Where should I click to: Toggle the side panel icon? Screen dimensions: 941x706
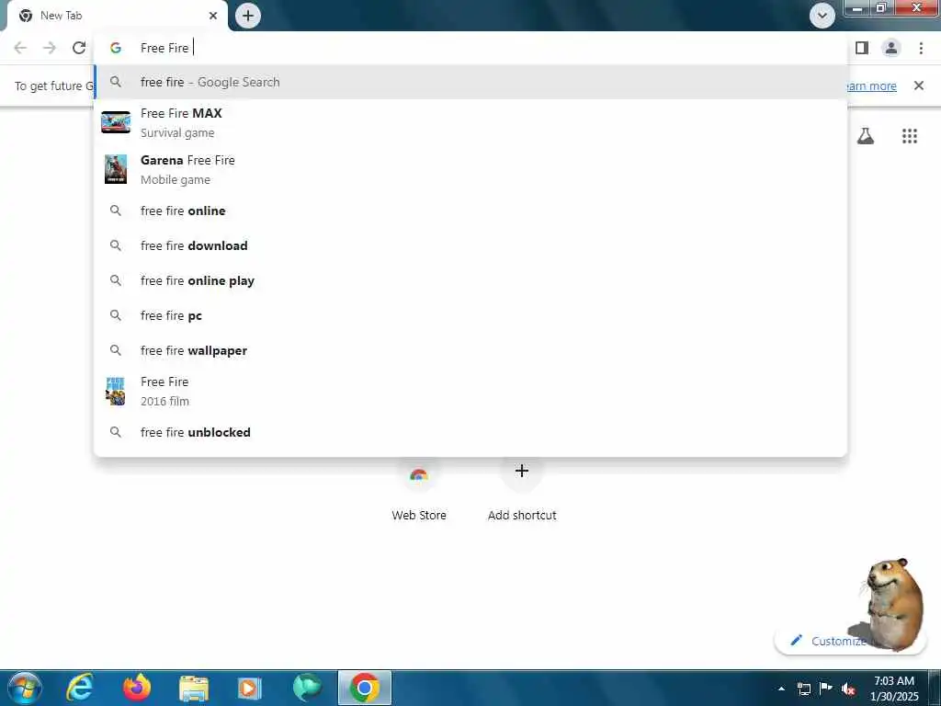click(862, 48)
